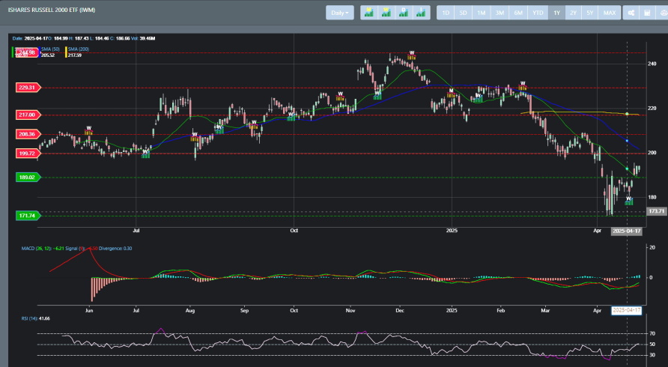Click the yellow SMA 200 crosshair dot

click(627, 114)
